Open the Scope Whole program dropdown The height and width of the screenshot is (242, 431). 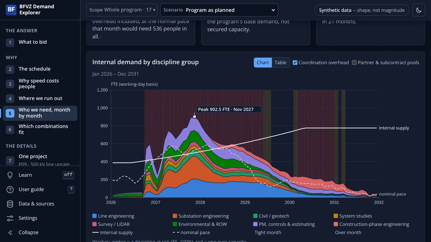point(122,10)
